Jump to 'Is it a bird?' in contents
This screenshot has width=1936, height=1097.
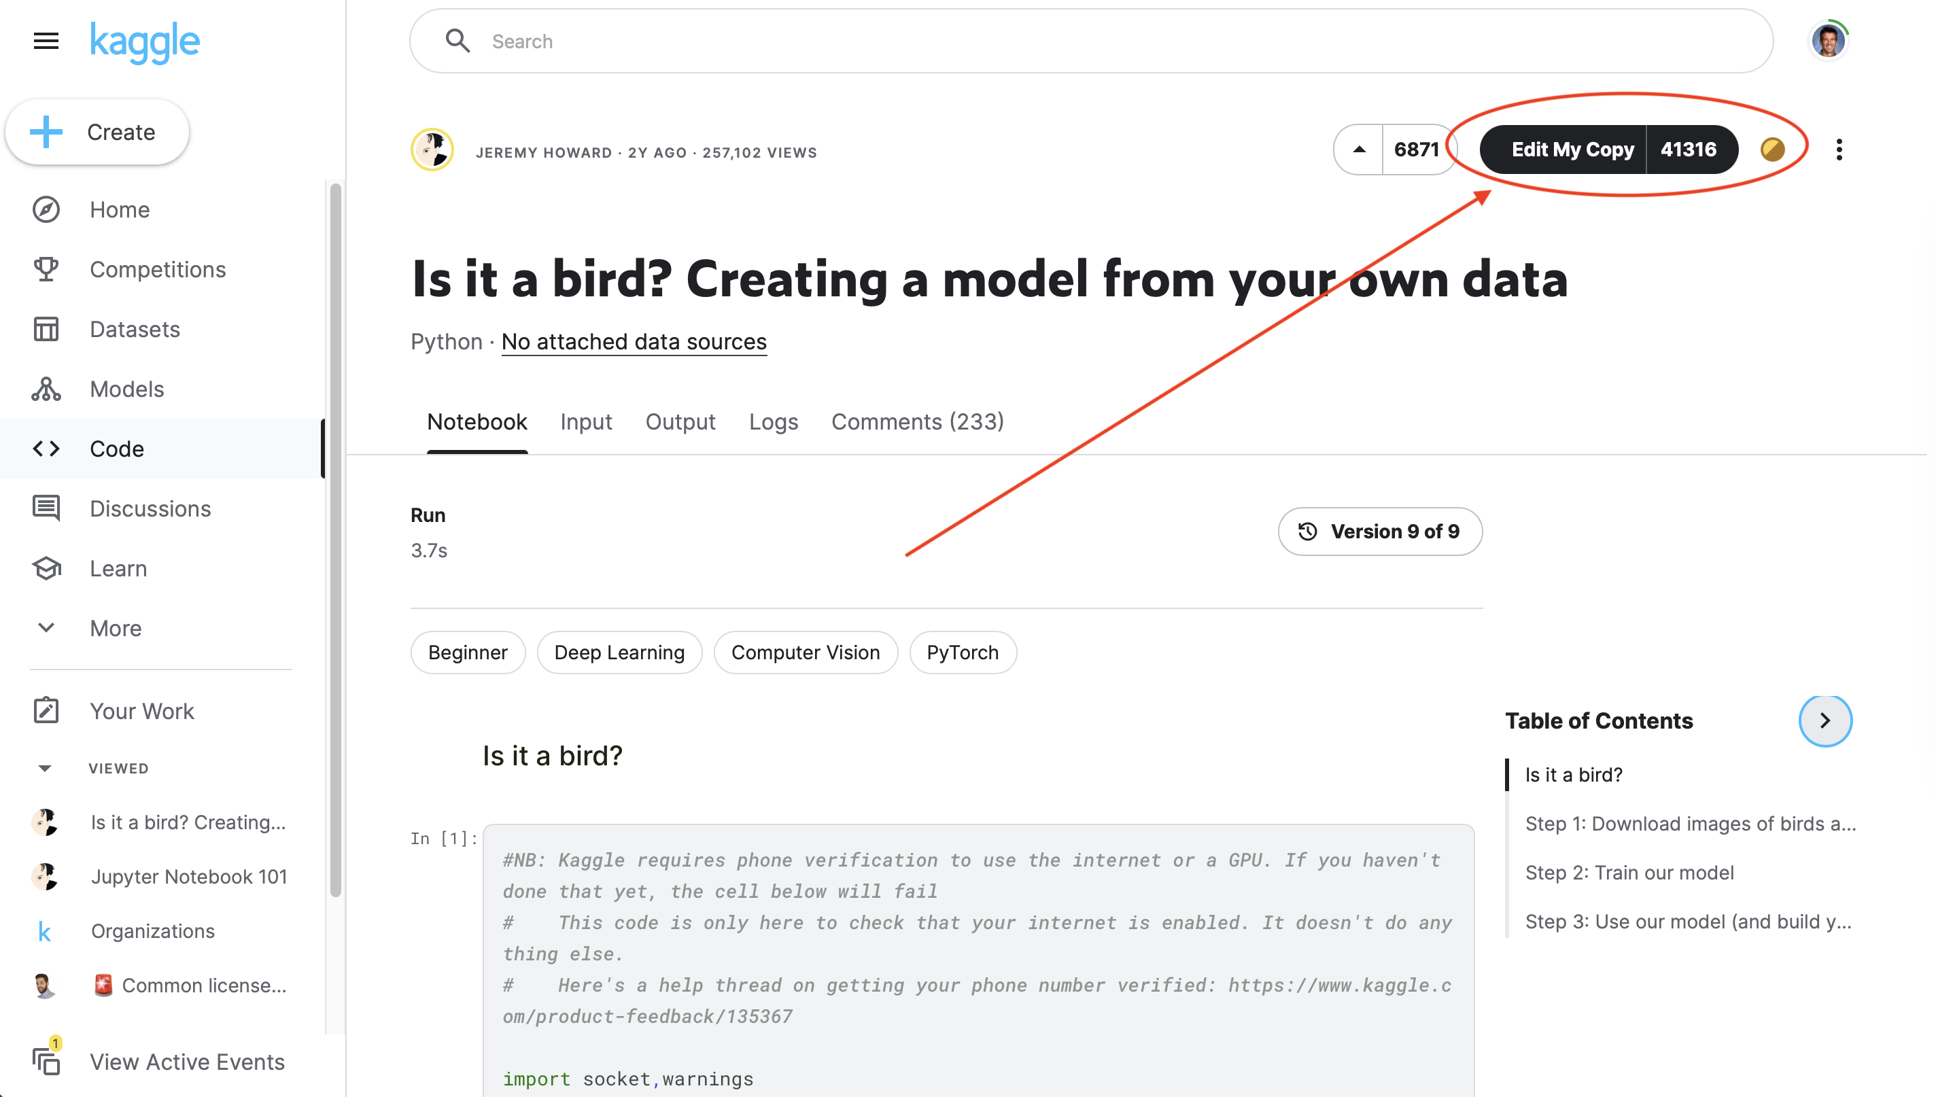(1574, 775)
